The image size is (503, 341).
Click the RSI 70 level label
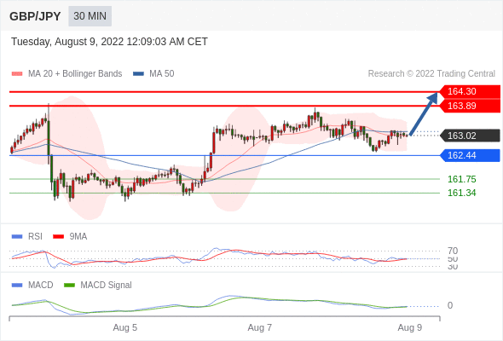453,251
